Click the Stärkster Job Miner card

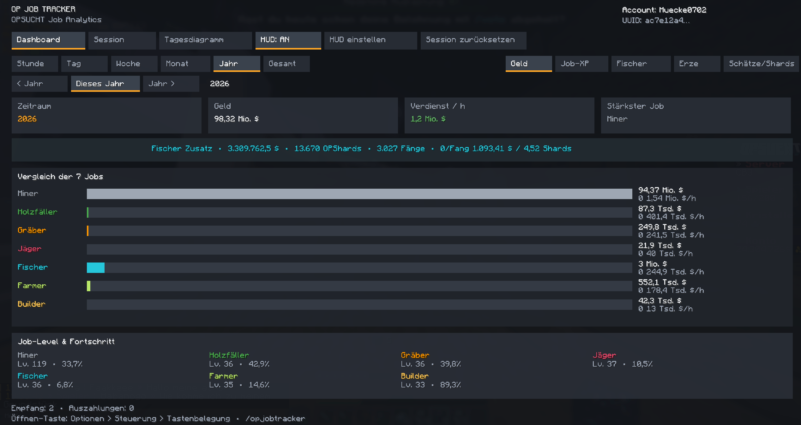(696, 115)
